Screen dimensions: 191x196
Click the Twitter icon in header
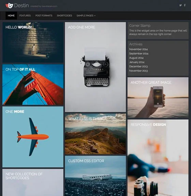point(180,5)
